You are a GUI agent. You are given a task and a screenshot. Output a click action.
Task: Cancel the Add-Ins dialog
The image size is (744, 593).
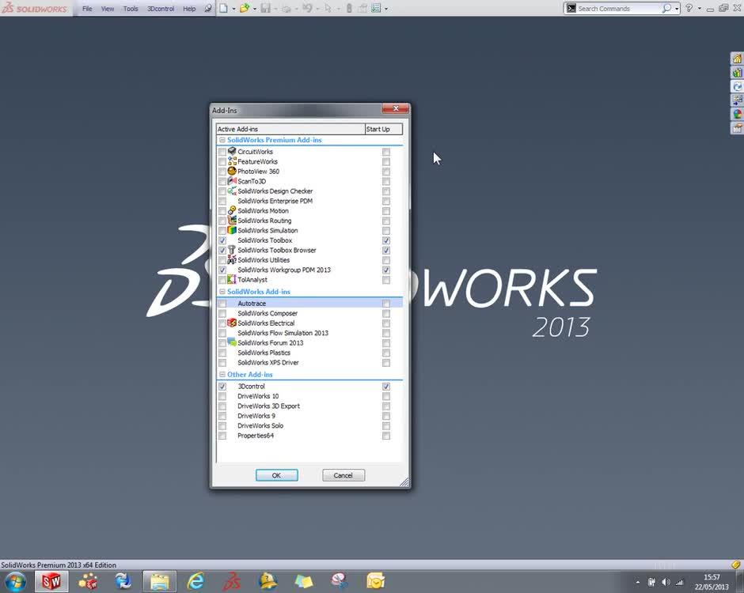click(343, 475)
